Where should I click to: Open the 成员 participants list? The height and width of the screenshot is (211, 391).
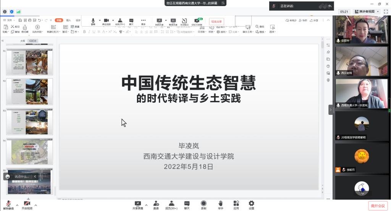tap(171, 205)
